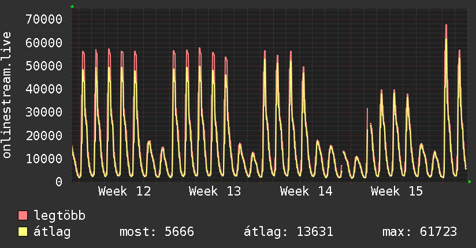Screen dimensions: 476x248
Task: Click the 70000 y-axis value
Action: 44,20
